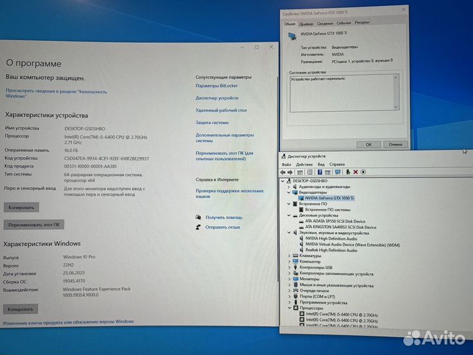Click the help icon beside Получить помощь

pos(198,217)
